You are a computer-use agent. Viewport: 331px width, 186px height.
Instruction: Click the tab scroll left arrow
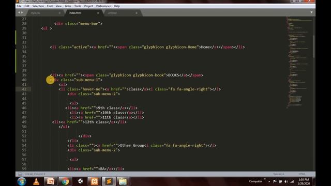pyautogui.click(x=19, y=12)
